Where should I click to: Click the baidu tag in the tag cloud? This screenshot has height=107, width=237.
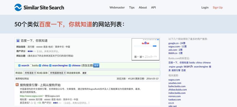tap(192, 63)
